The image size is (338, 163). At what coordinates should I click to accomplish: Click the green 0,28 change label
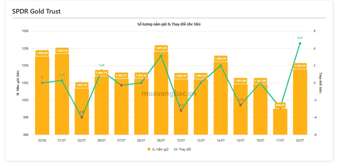click(62, 75)
